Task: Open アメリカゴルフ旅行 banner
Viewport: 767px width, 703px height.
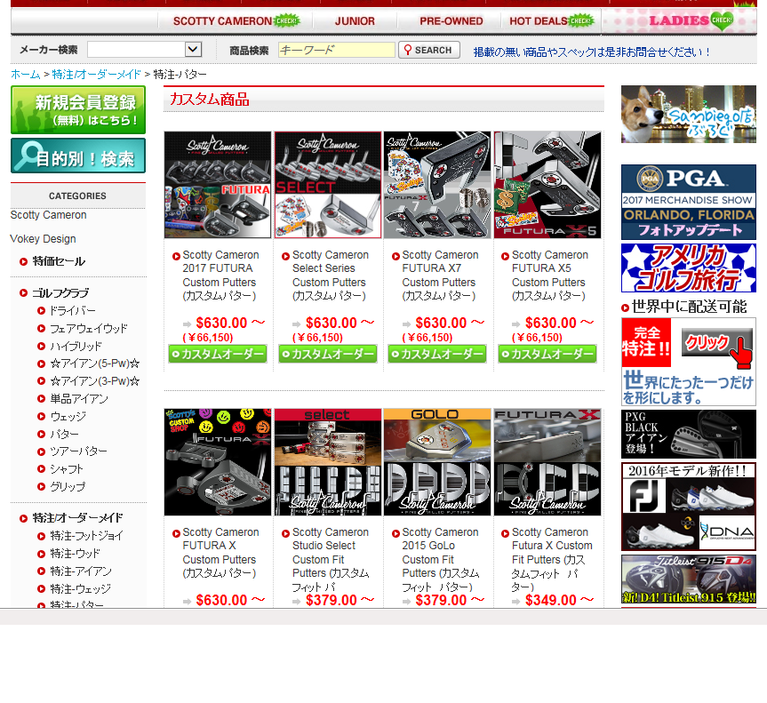Action: click(x=688, y=268)
